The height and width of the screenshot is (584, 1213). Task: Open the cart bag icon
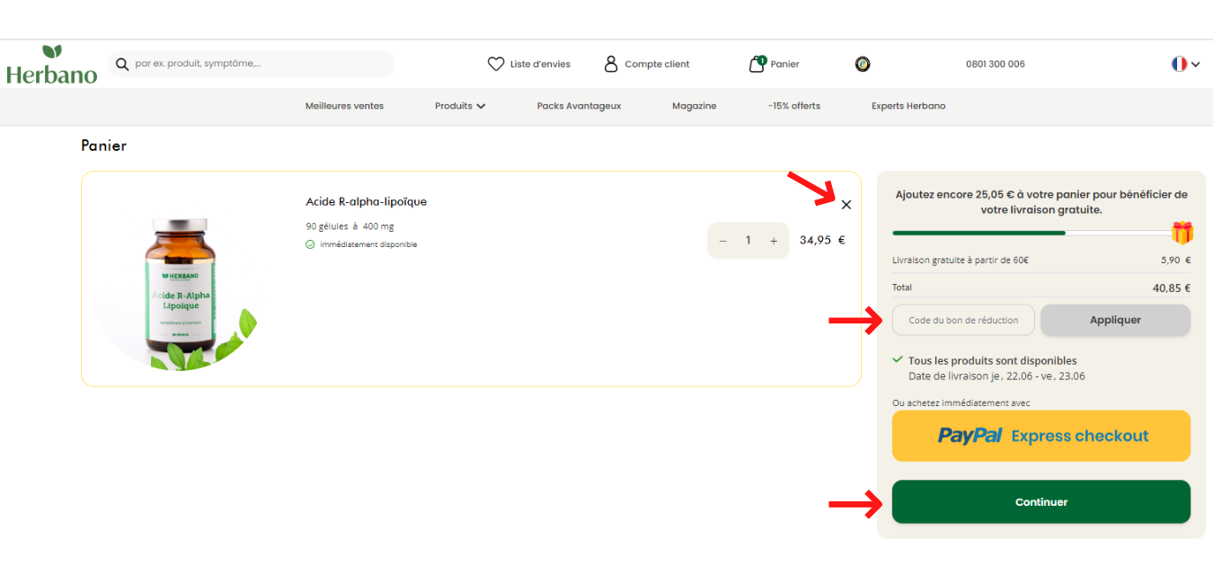[x=757, y=64]
